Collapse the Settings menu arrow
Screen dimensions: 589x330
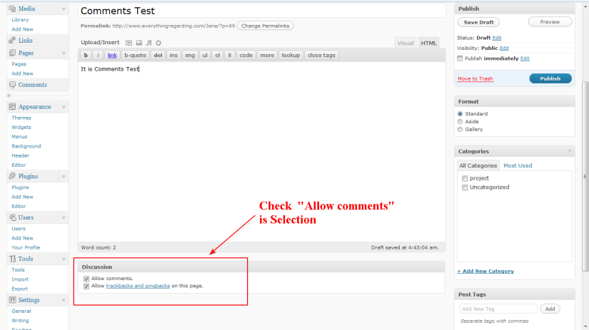click(64, 300)
